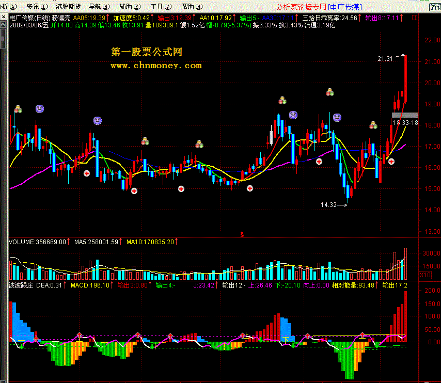Click the VOLUME:356669.00 label
Screen dimensions: 441x383
(x=37, y=242)
